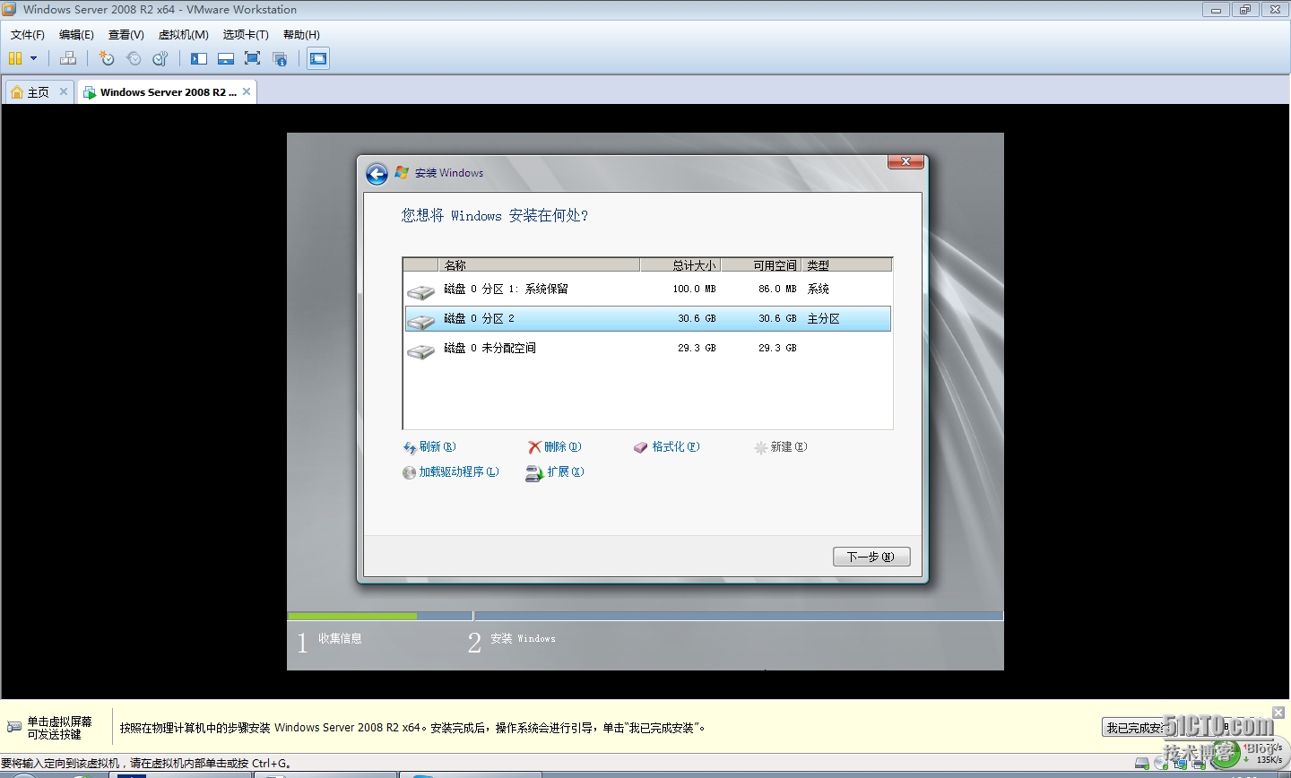This screenshot has height=778, width=1291.
Task: Open the power options dropdown arrow beside pause
Action: point(34,58)
